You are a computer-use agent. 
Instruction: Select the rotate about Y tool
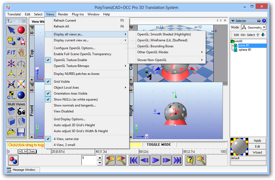[x=21, y=63]
